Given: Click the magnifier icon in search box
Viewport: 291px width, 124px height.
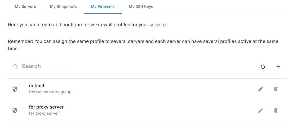Looking at the screenshot, I should coord(16,66).
